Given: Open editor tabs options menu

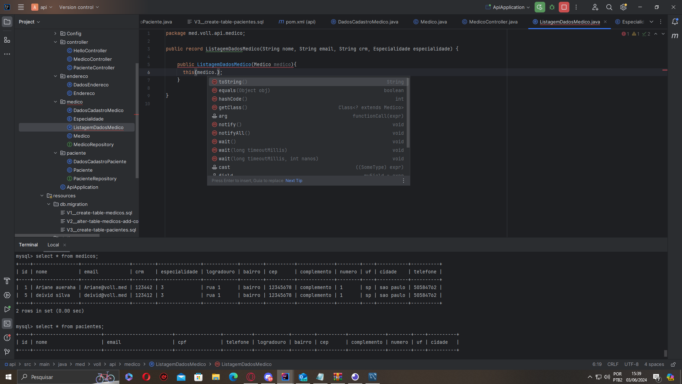Looking at the screenshot, I should 661,22.
